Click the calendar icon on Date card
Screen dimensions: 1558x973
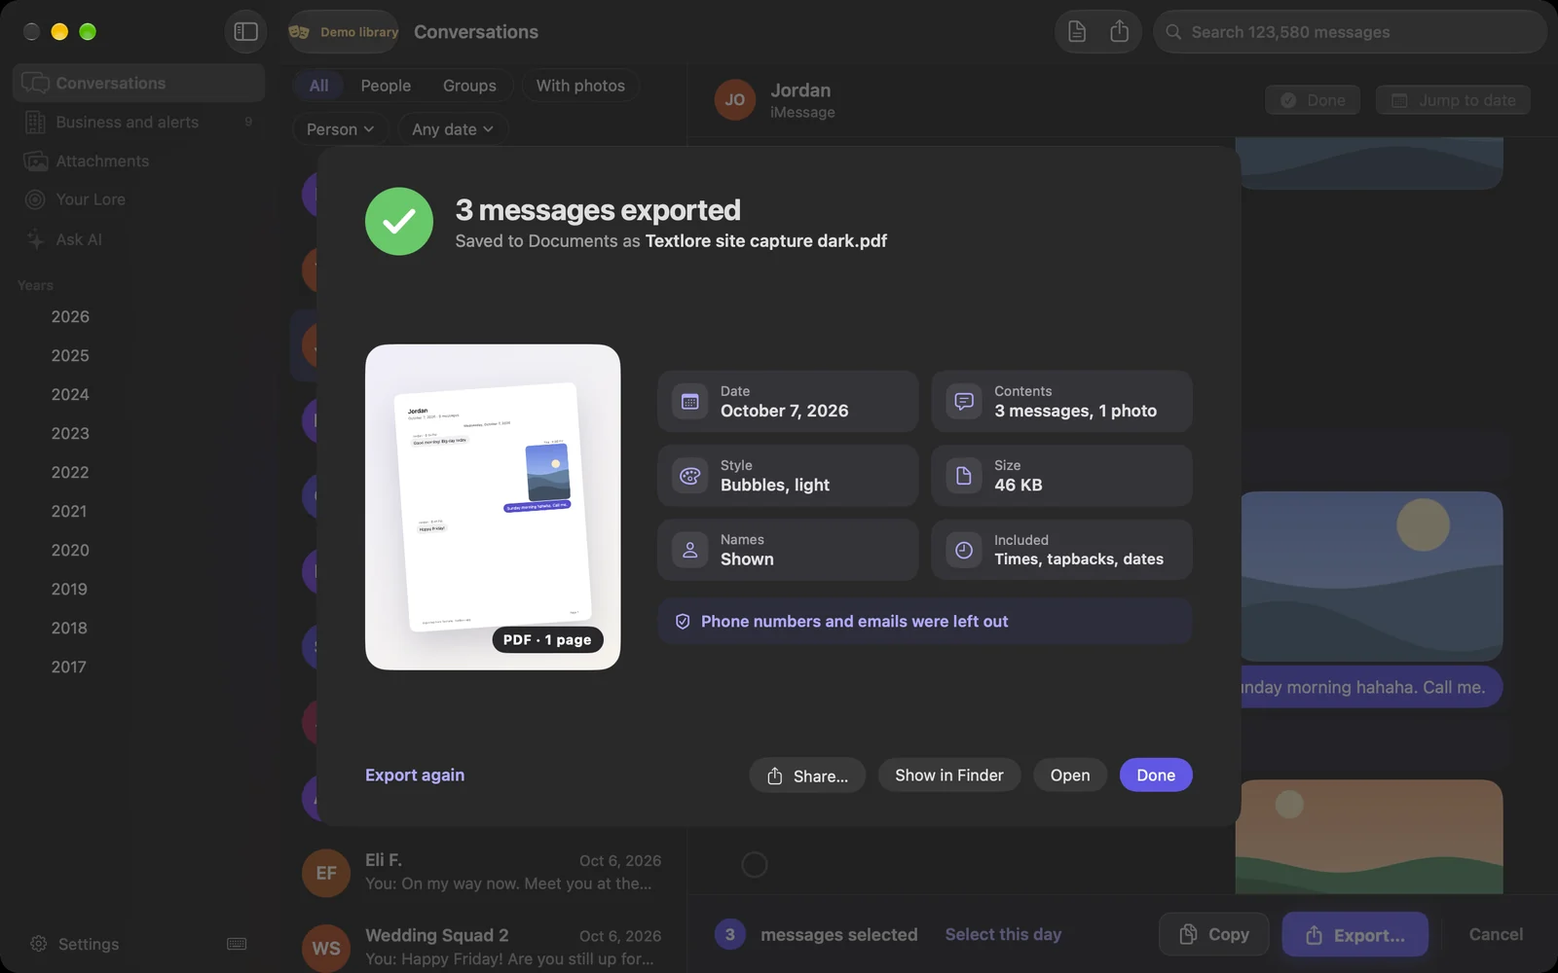pyautogui.click(x=689, y=401)
